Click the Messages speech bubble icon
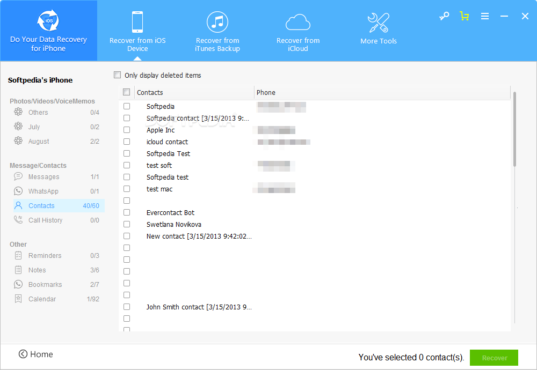537x370 pixels. click(18, 176)
